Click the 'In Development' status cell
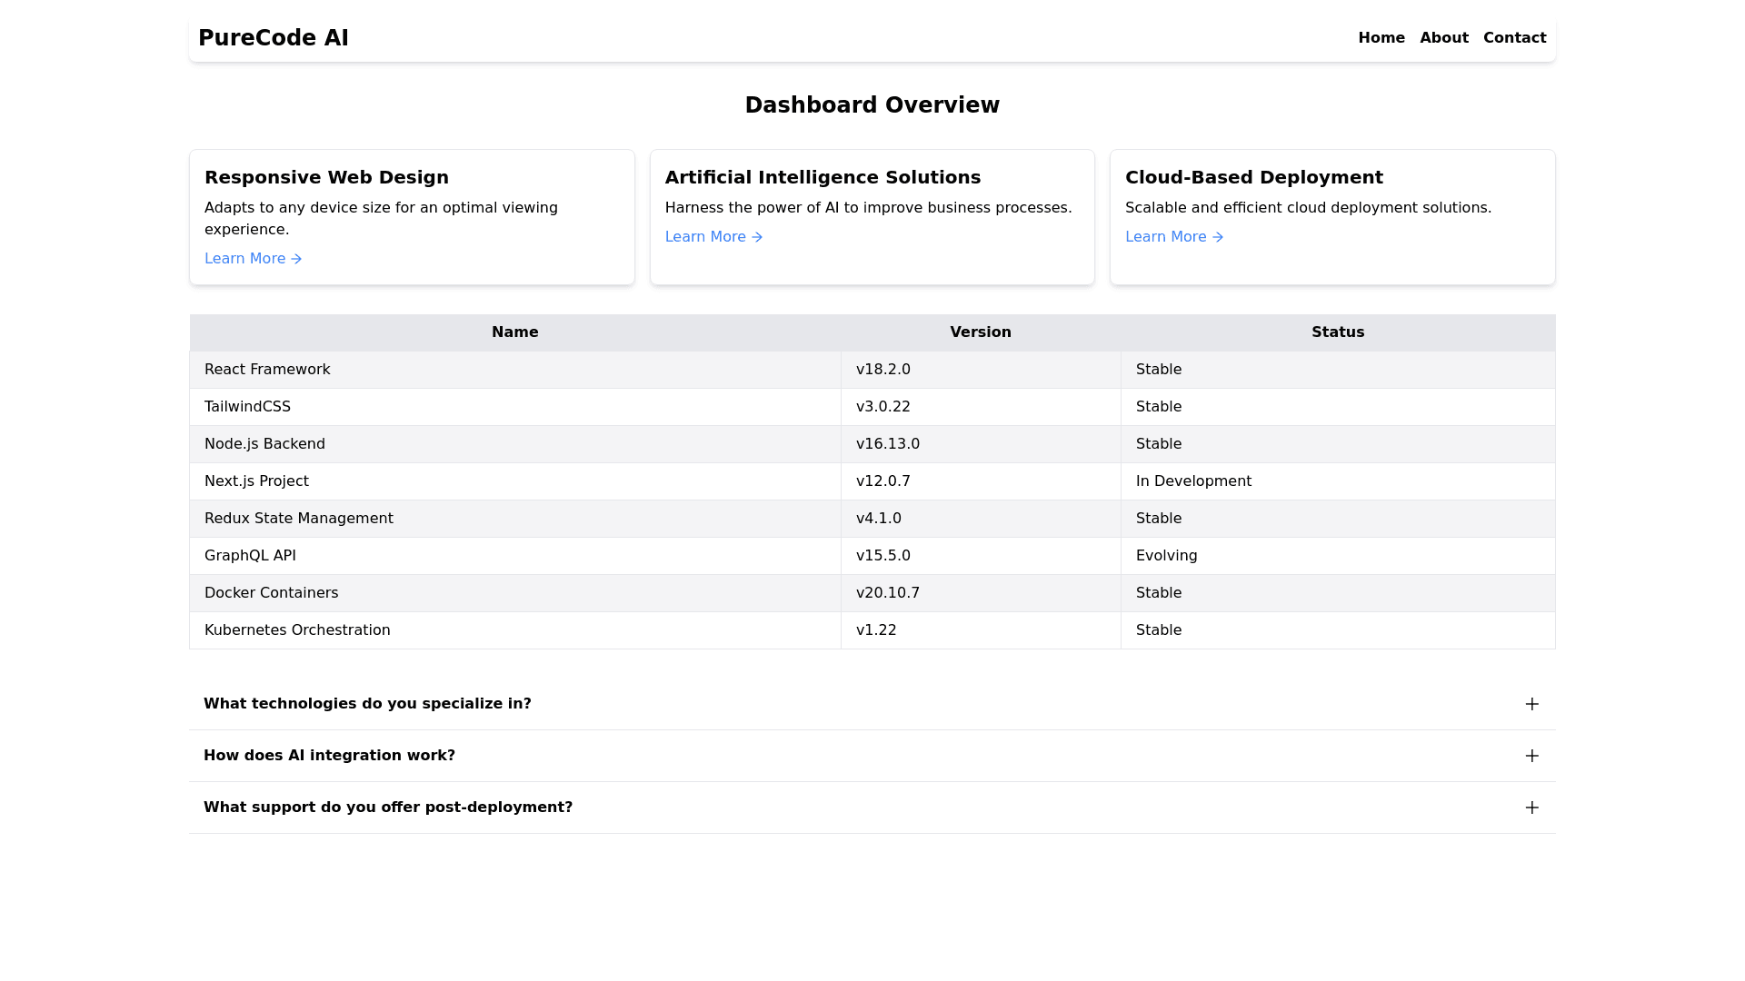 [1193, 481]
